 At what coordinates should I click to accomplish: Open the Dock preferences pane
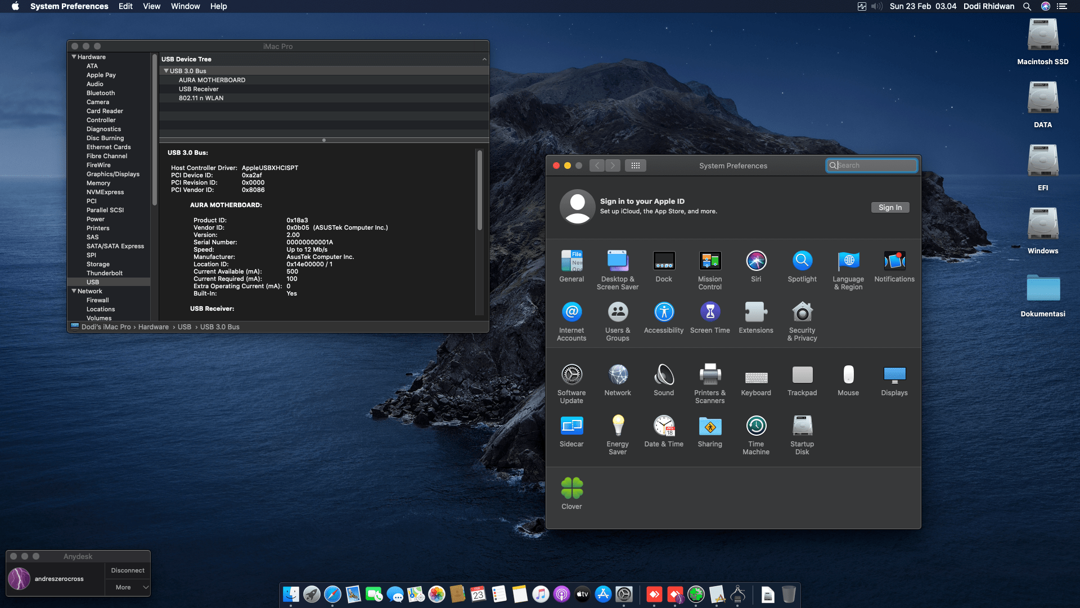664,266
